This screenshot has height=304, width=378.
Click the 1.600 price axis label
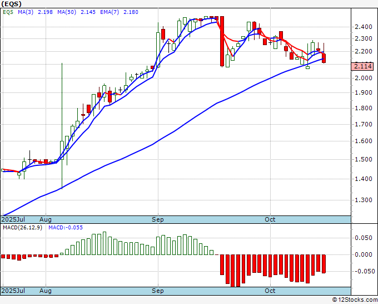click(364, 141)
